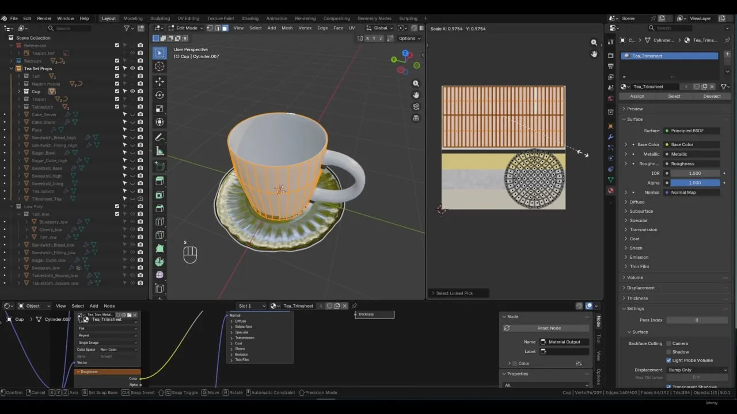
Task: Click the UV editor zoom icon
Action: (594, 43)
